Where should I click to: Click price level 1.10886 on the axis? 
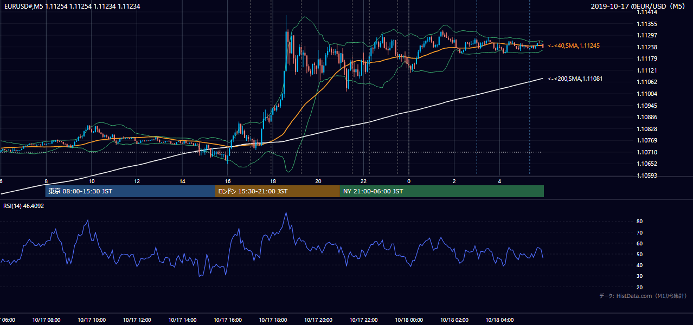click(x=647, y=117)
